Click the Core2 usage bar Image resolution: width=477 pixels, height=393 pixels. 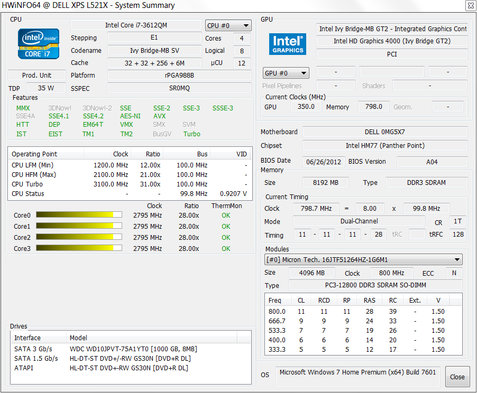click(x=79, y=237)
